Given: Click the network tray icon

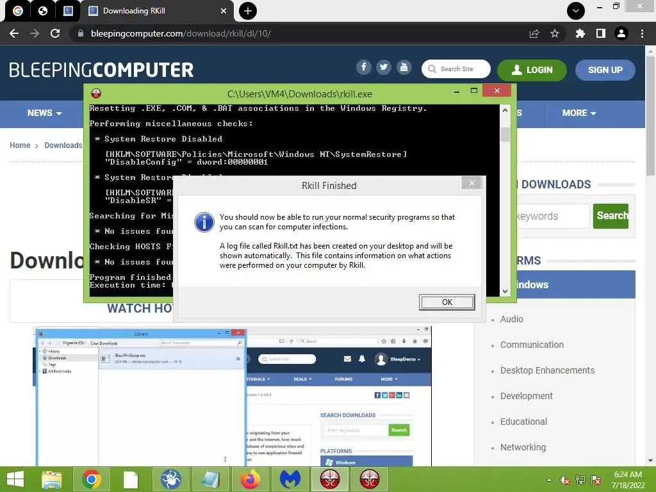Looking at the screenshot, I should pos(580,480).
